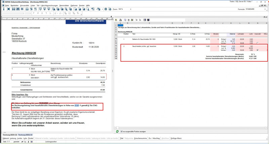Image resolution: width=269 pixels, height=144 pixels.
Task: Click the info 'i' toolbar icon
Action: point(4,9)
